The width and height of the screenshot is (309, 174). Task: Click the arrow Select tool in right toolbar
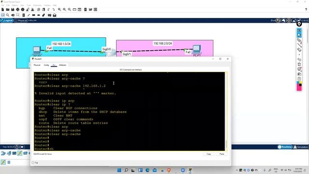[299, 35]
